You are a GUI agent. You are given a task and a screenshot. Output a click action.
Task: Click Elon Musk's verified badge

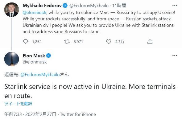tap(48, 56)
